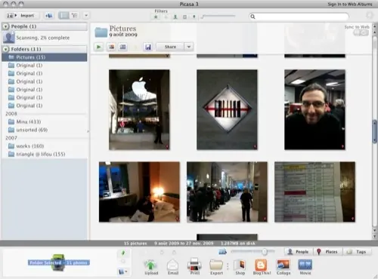Viewport: 378px width, 279px height.
Task: Click the Print icon
Action: [194, 266]
